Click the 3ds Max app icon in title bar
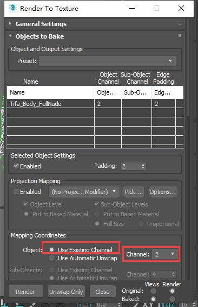This screenshot has height=307, width=198. 12,8
